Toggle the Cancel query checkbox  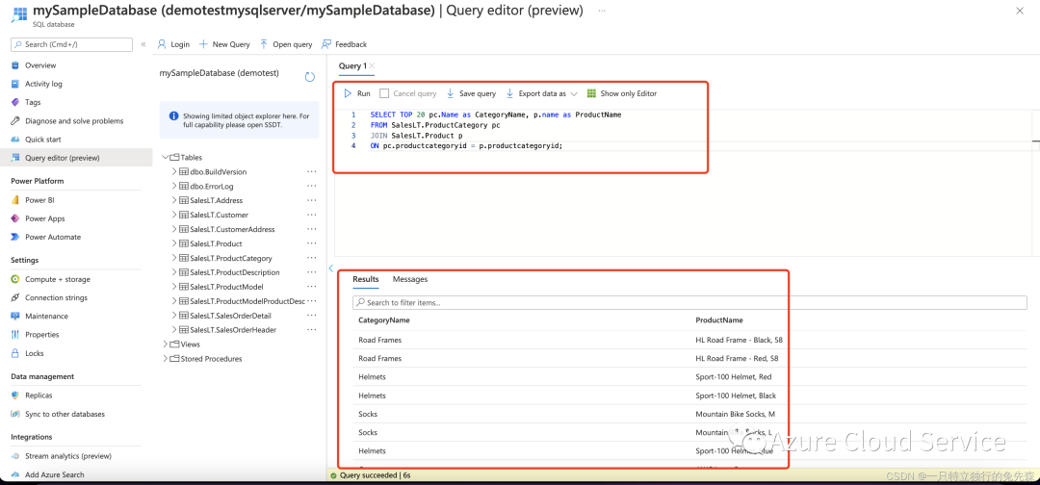[384, 94]
